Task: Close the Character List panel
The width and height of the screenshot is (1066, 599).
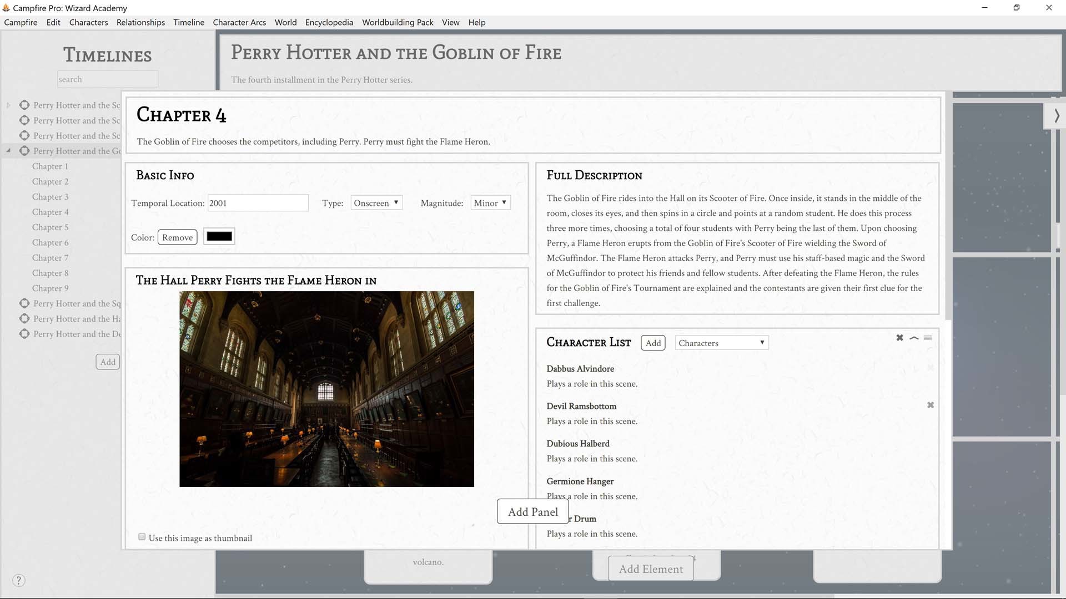Action: pyautogui.click(x=899, y=338)
